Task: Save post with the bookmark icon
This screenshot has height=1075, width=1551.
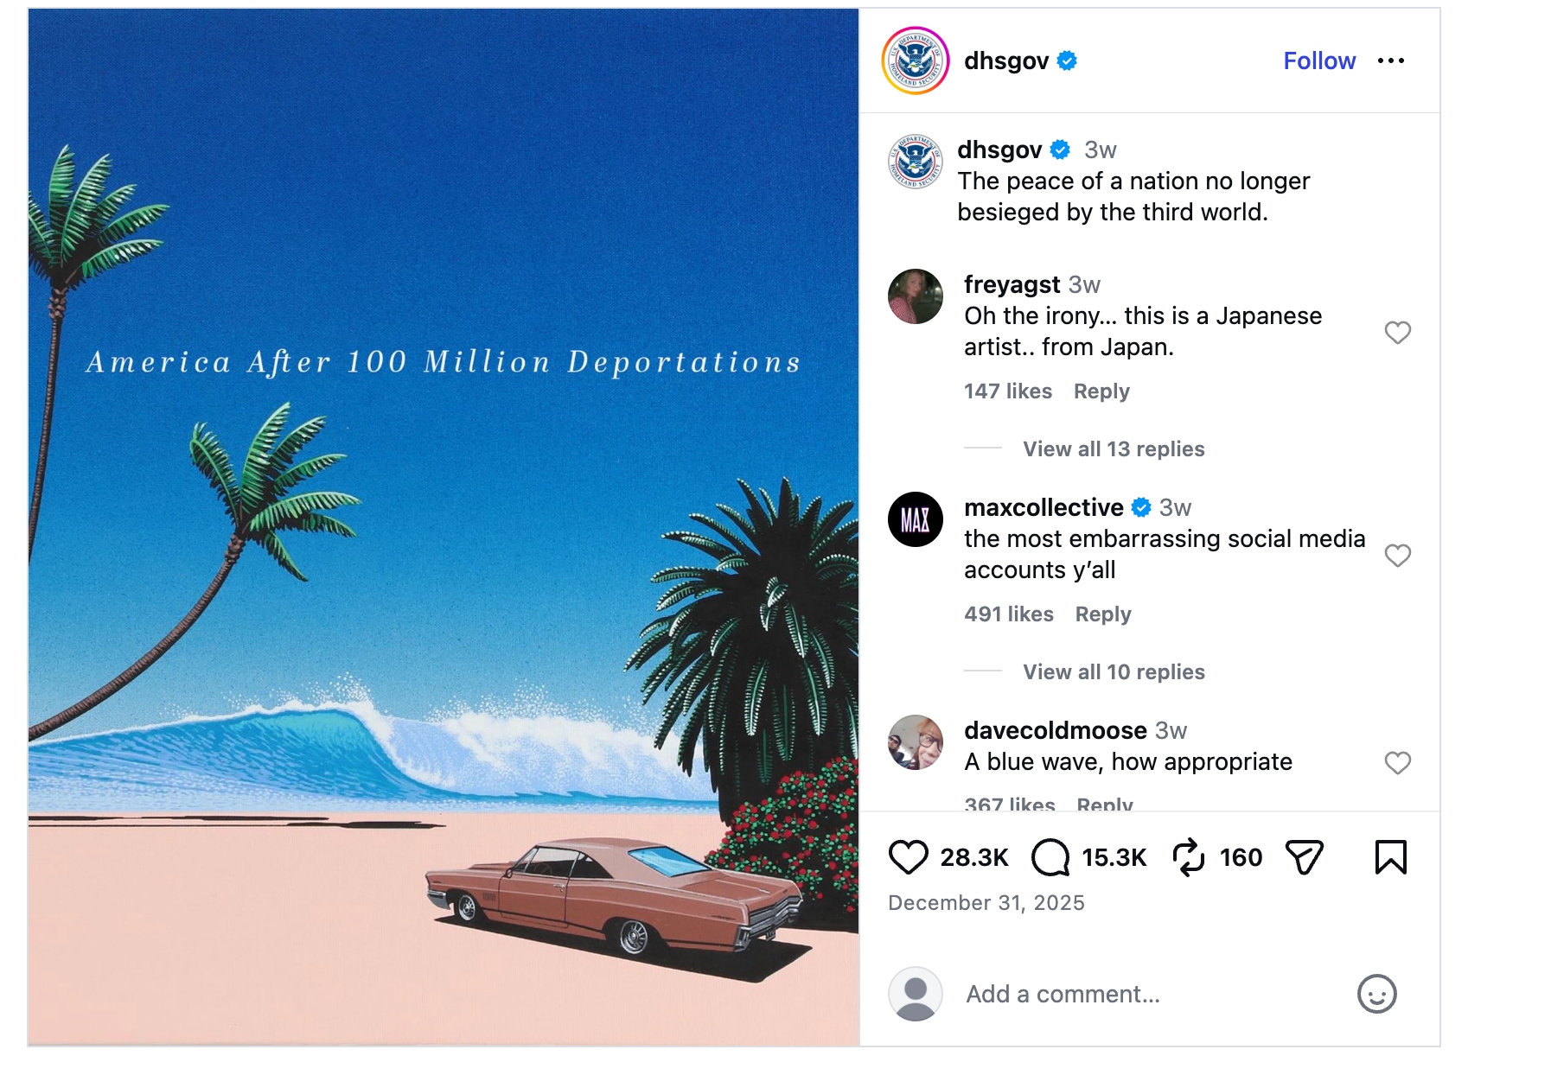Action: pyautogui.click(x=1390, y=857)
